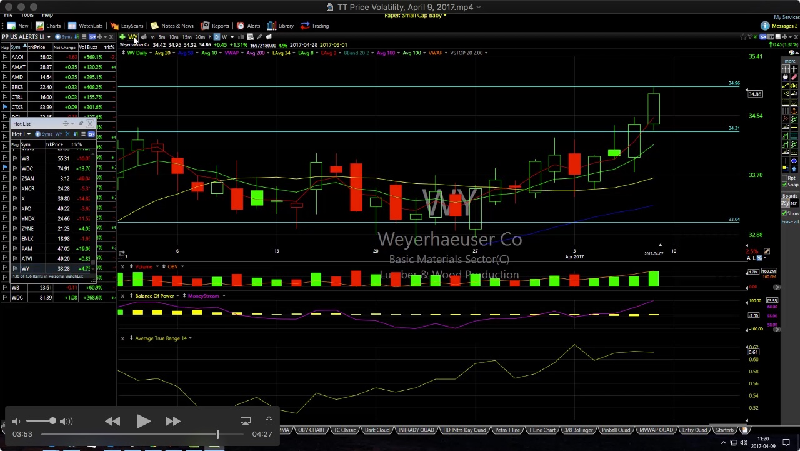This screenshot has height=451, width=800.
Task: Switch to the Petra T line tab
Action: coord(507,430)
